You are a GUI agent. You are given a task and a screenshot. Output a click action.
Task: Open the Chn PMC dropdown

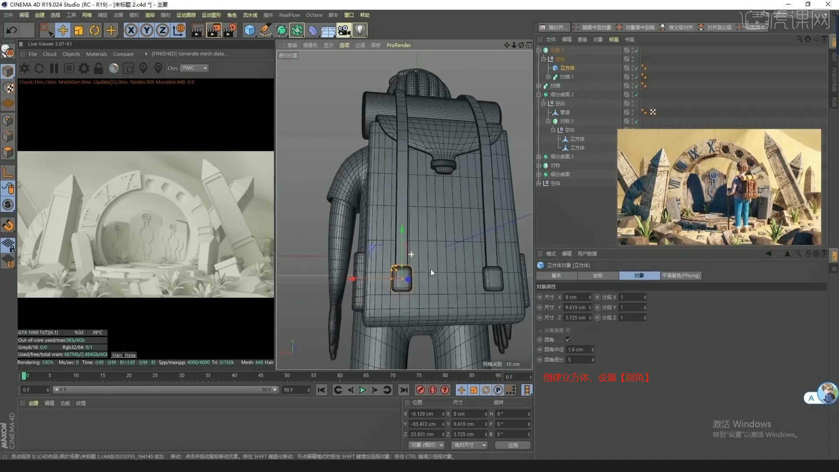point(195,68)
